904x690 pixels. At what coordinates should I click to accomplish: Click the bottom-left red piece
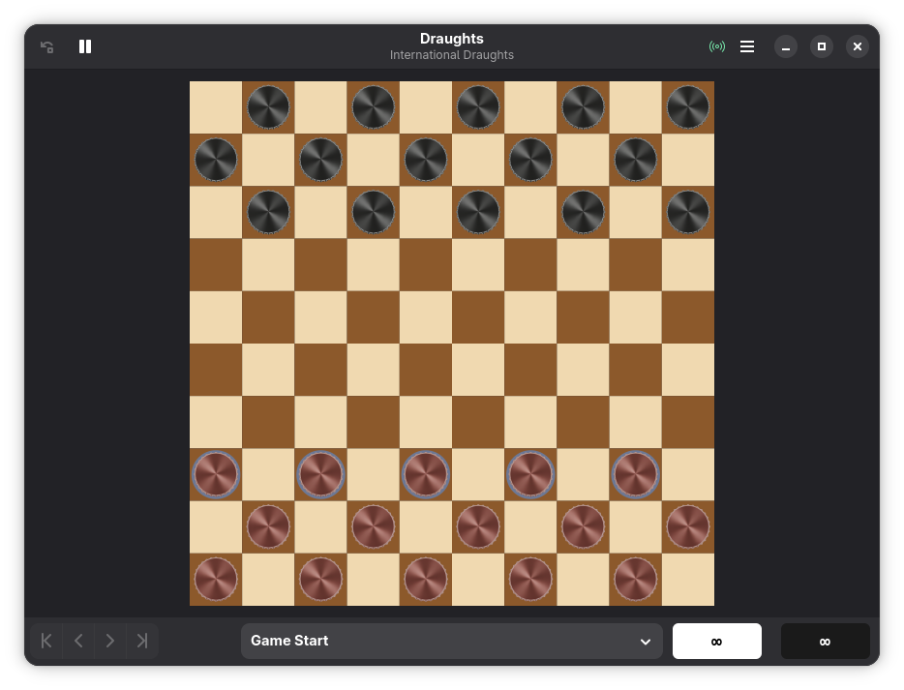(x=216, y=579)
